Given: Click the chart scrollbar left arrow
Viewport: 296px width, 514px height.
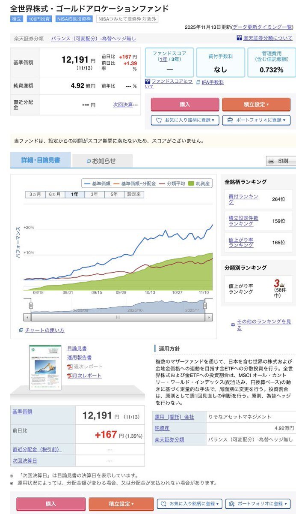Looking at the screenshot, I should click(x=27, y=317).
